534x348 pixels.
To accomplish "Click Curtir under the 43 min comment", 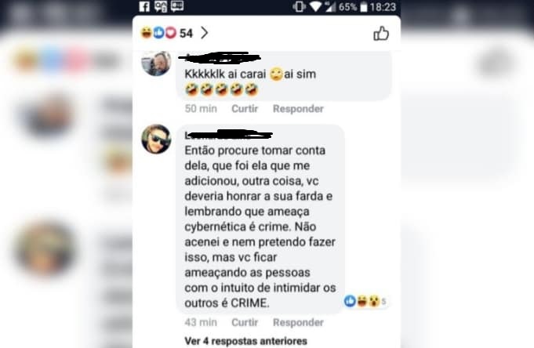I will coord(245,322).
